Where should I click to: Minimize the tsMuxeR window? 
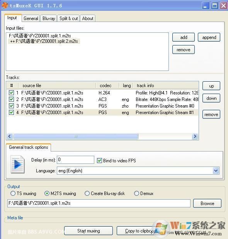click(206, 6)
